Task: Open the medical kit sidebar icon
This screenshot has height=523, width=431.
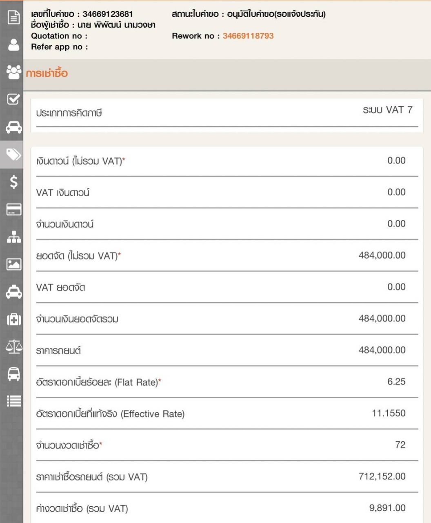Action: click(13, 320)
